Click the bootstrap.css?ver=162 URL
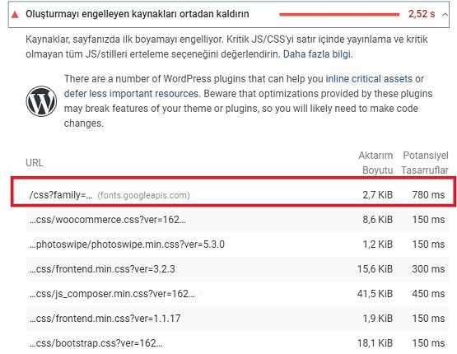Viewport: 457px width, 354px height. (x=96, y=343)
